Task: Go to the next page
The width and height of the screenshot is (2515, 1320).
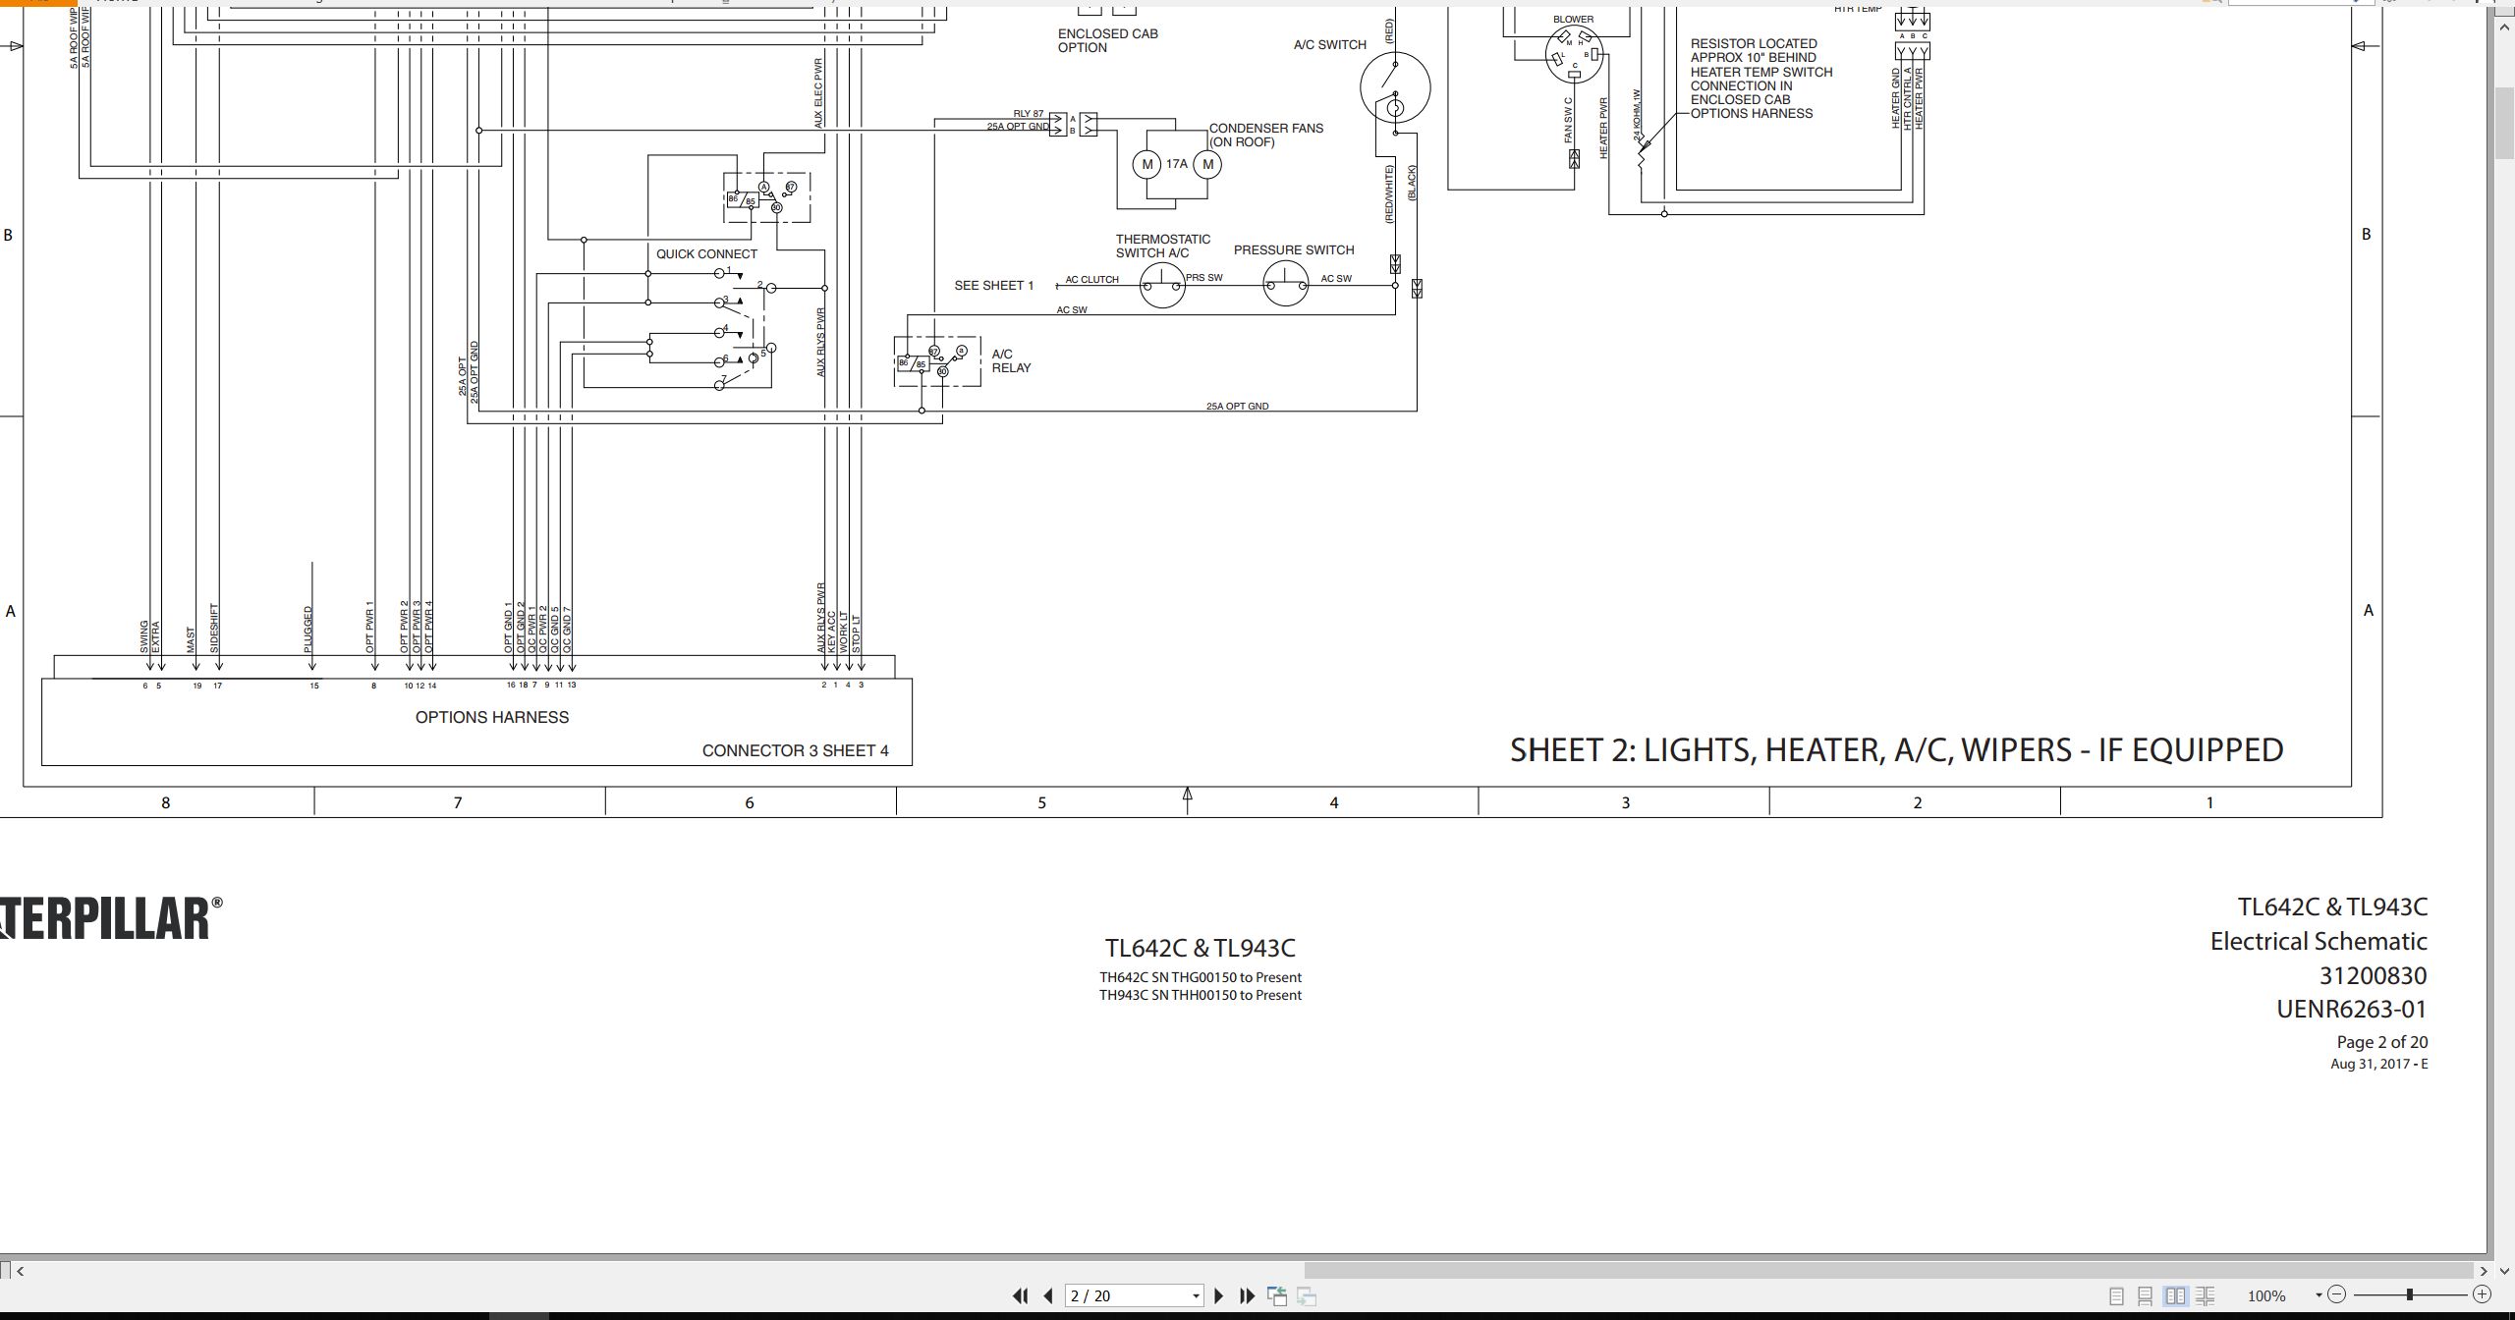Action: click(1219, 1295)
